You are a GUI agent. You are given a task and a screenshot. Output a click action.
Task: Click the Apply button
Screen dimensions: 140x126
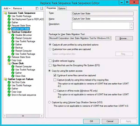coord(128,121)
